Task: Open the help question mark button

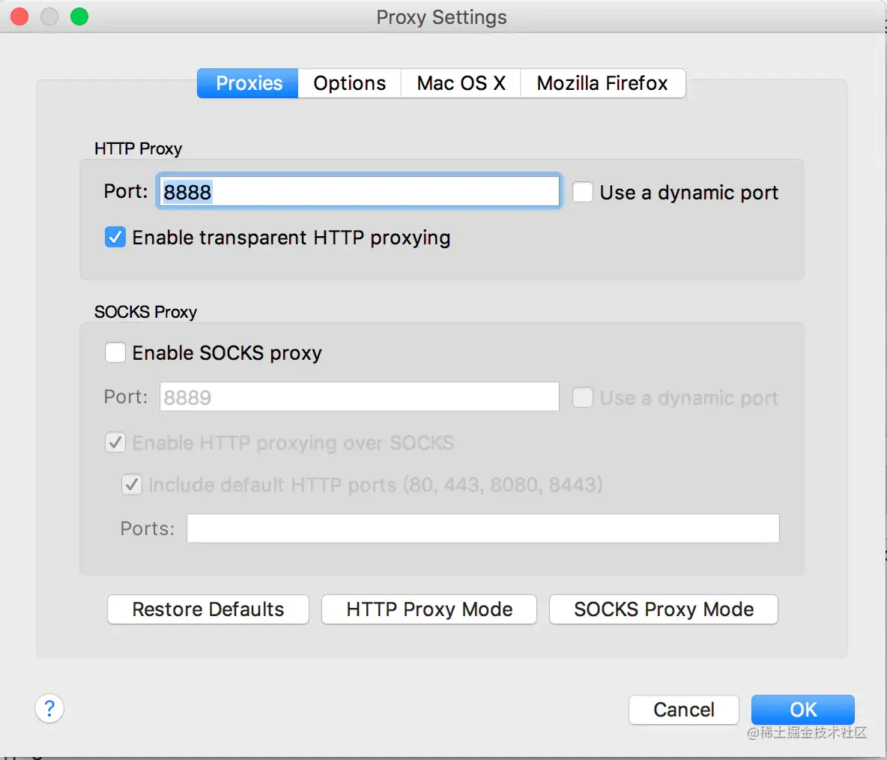Action: 49,708
